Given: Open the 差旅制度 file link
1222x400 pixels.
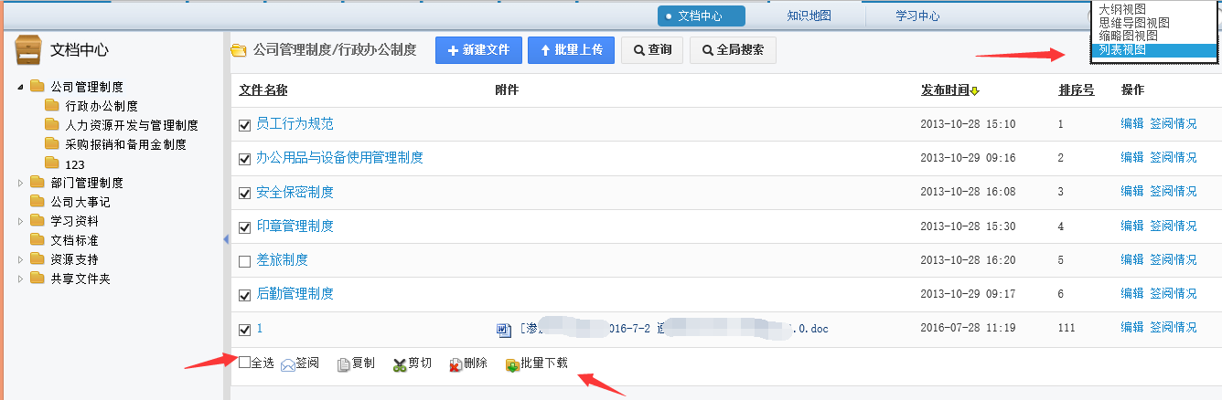Looking at the screenshot, I should 282,260.
